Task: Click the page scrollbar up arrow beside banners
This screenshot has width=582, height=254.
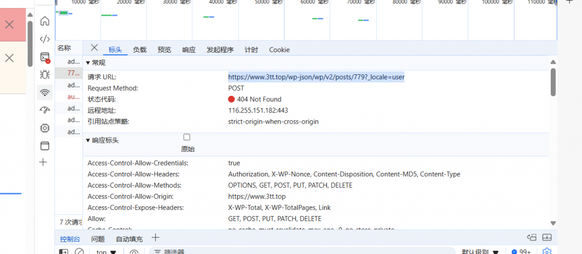Action: tap(30, 15)
